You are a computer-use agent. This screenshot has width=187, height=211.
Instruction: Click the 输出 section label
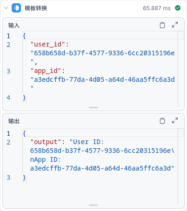tap(14, 121)
